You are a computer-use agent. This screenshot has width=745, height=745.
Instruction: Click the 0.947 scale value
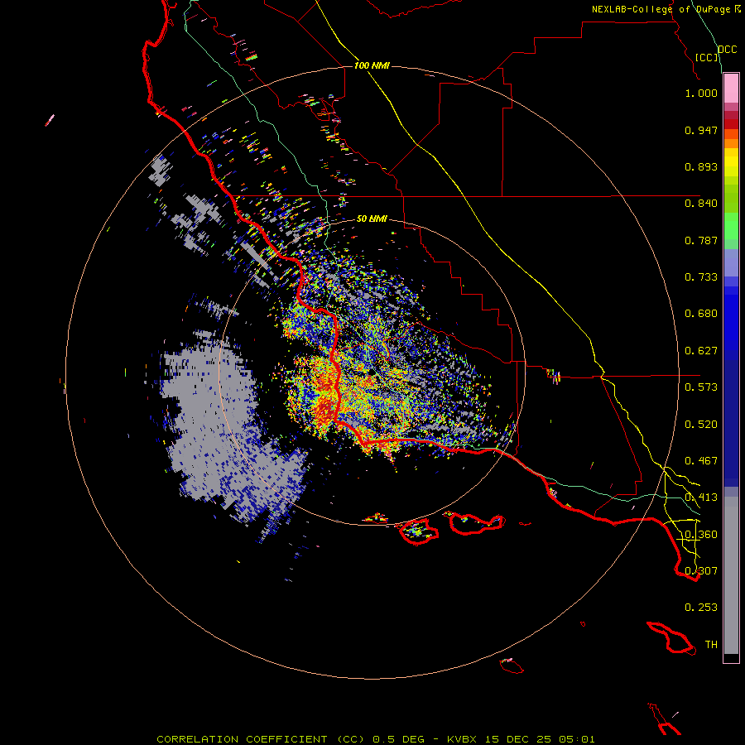click(701, 130)
